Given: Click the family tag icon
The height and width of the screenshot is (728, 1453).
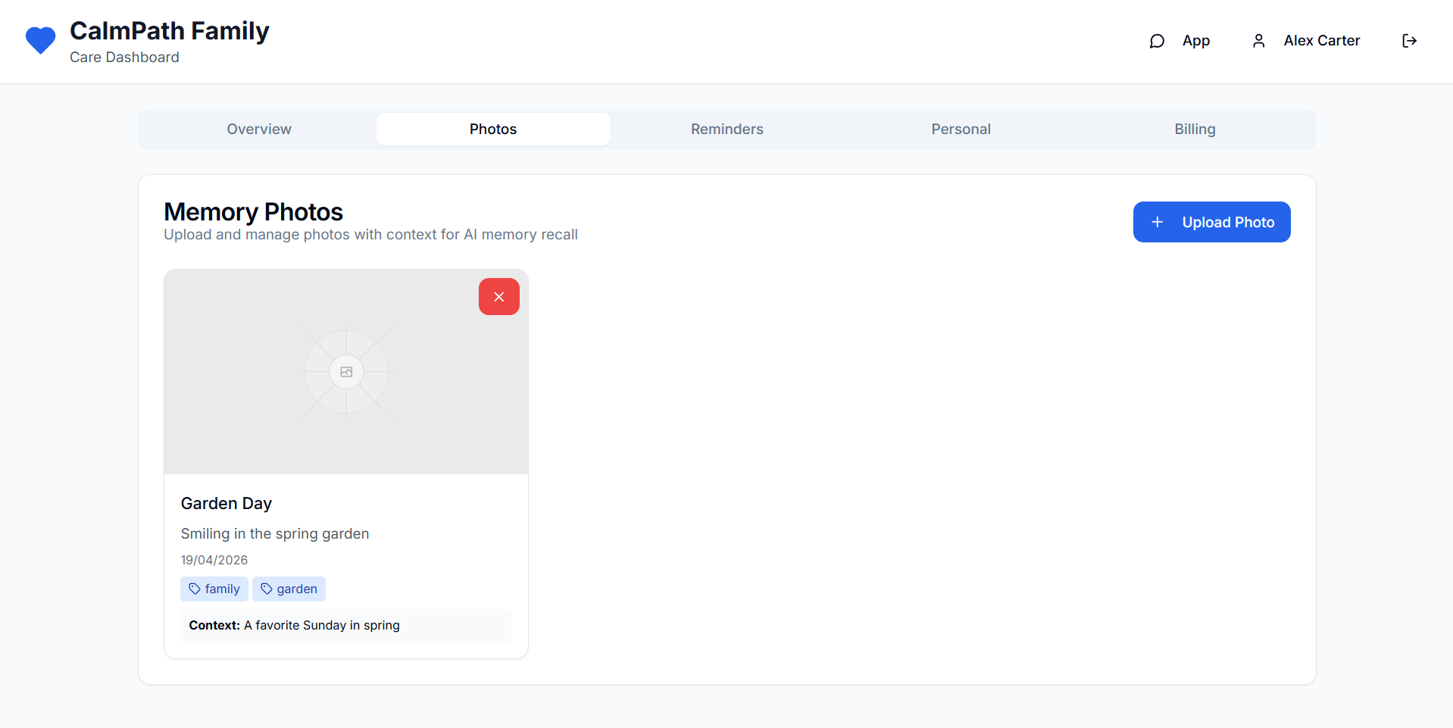Looking at the screenshot, I should click(195, 589).
